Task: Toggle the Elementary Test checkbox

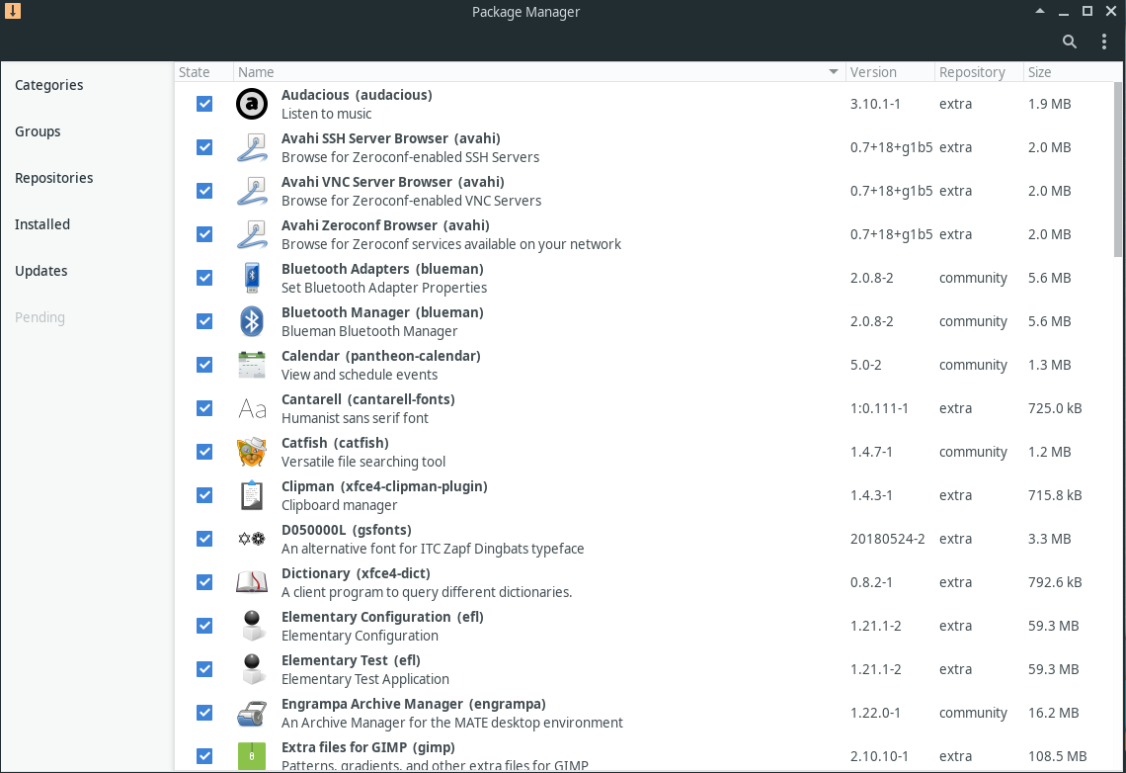Action: 204,669
